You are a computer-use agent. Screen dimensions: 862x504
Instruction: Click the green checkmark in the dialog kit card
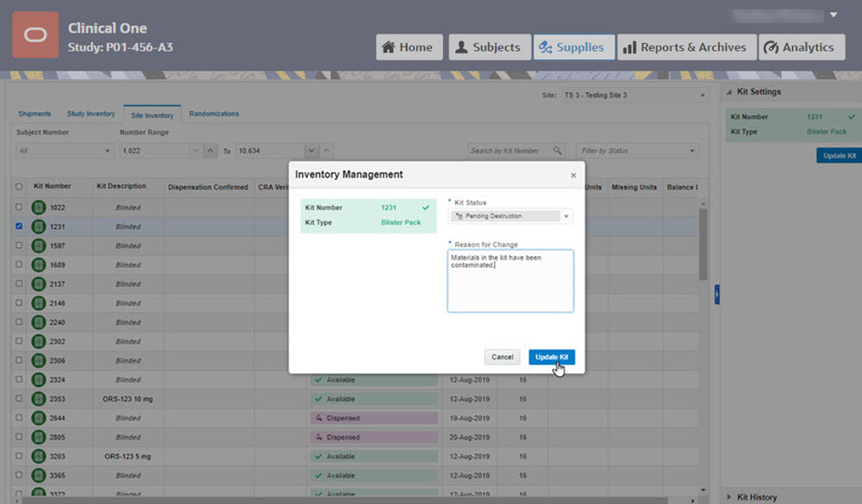pyautogui.click(x=426, y=208)
